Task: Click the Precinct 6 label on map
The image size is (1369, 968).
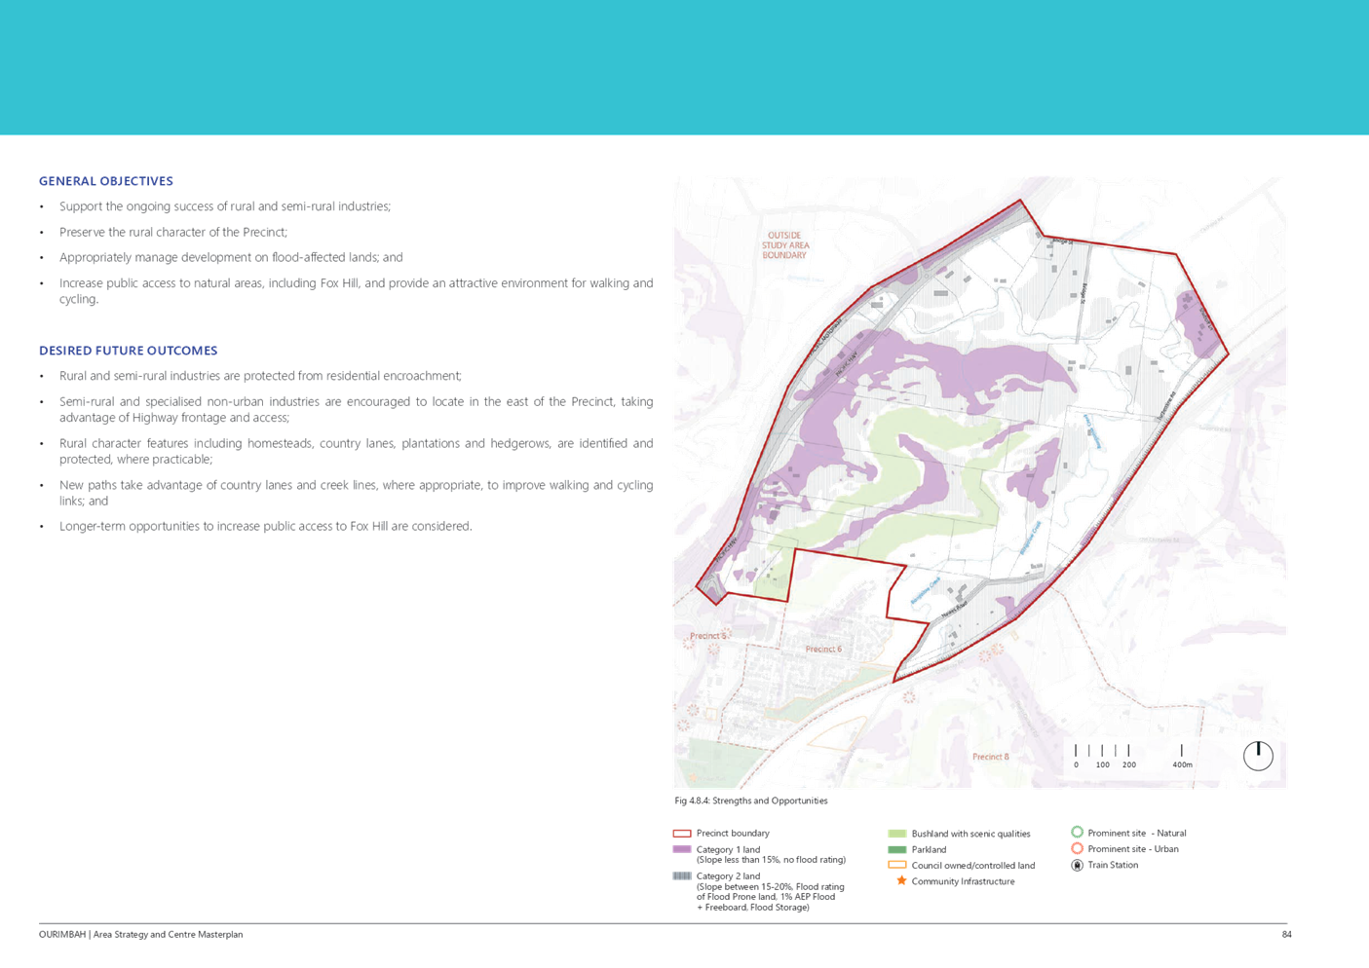Action: point(823,650)
